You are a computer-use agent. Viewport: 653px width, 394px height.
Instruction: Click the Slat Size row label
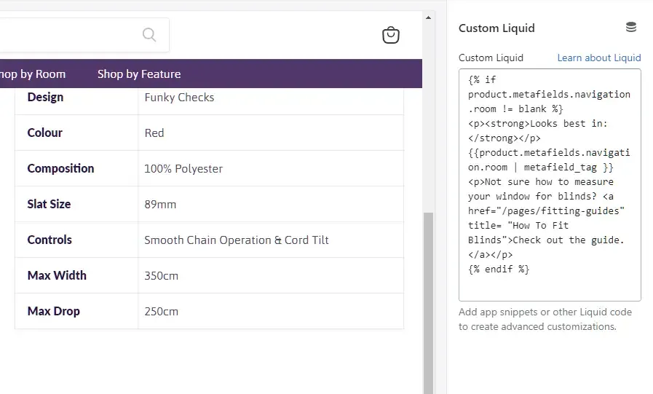point(50,205)
